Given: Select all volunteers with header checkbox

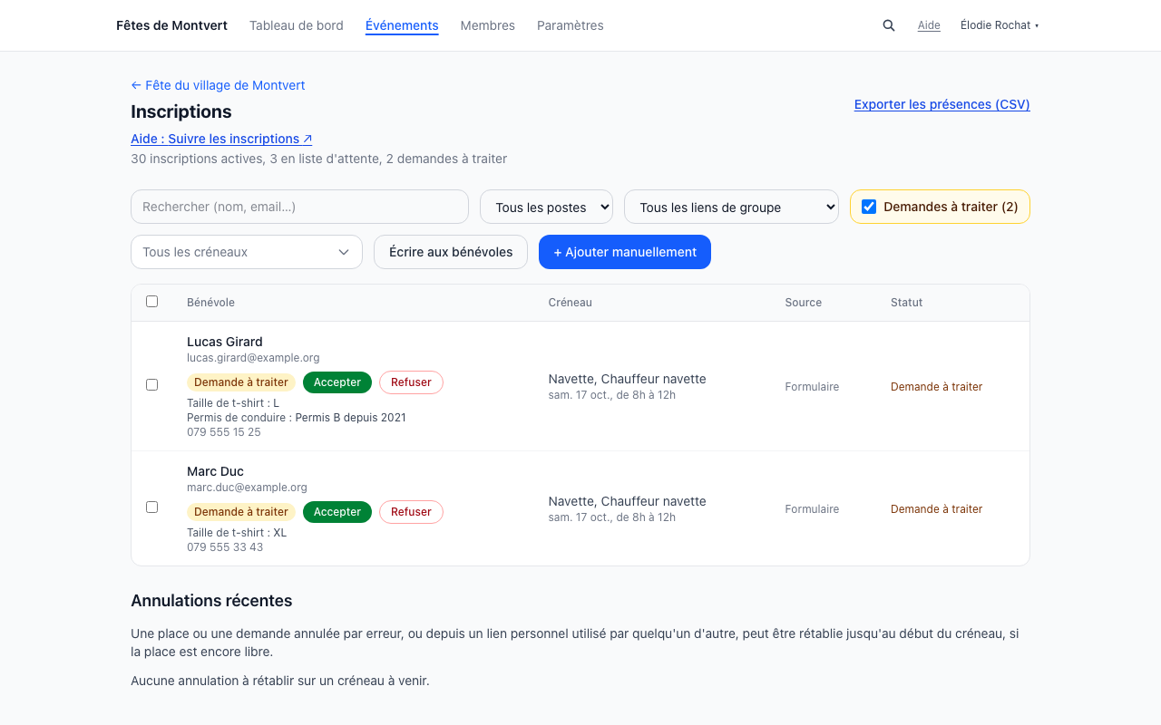Looking at the screenshot, I should click(151, 302).
